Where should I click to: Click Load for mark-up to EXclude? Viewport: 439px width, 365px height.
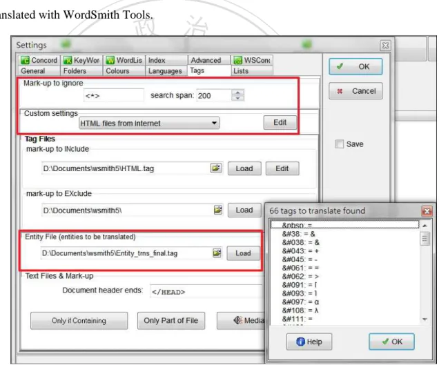pos(244,210)
